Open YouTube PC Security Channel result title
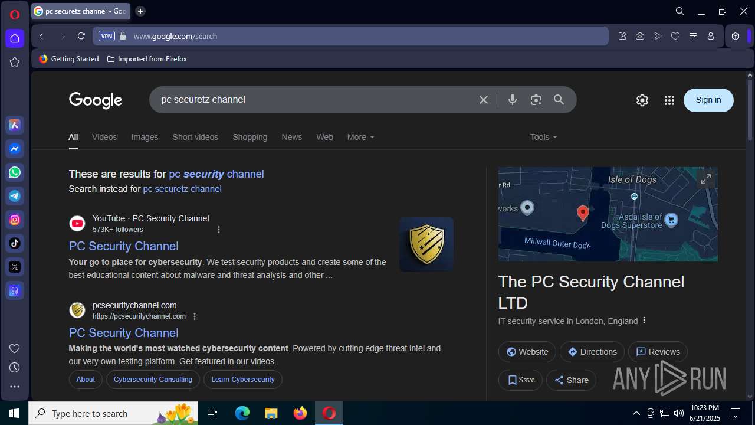 (x=123, y=246)
